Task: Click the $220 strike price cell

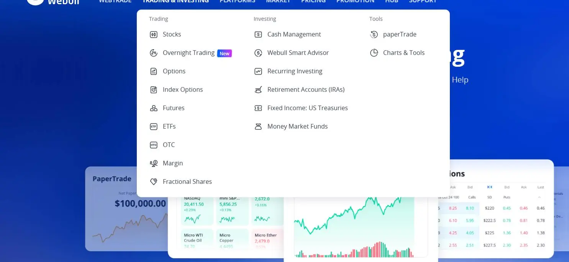Action: [x=489, y=208]
